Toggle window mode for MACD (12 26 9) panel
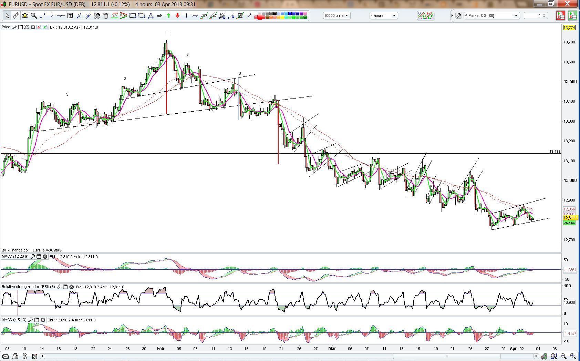This screenshot has width=580, height=361. pyautogui.click(x=39, y=256)
